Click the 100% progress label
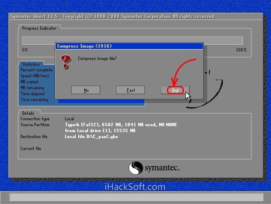The height and width of the screenshot is (204, 271). 241,50
